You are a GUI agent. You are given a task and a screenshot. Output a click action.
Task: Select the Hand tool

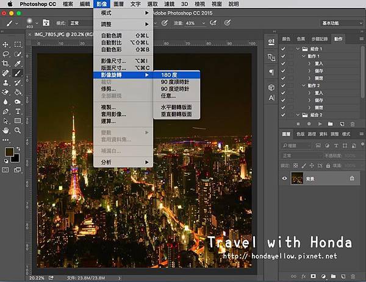coord(5,130)
